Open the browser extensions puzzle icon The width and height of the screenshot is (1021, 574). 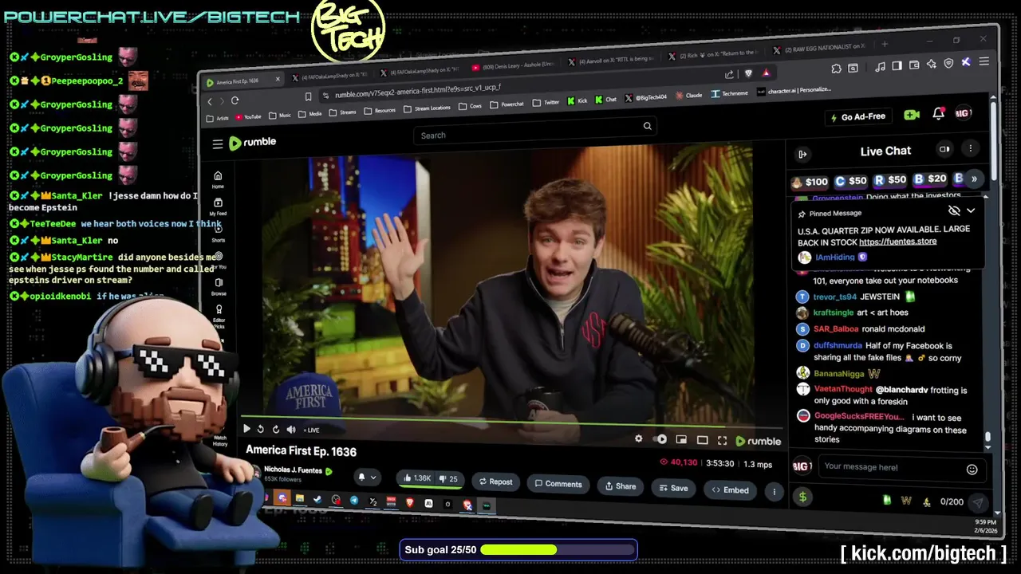click(x=836, y=69)
